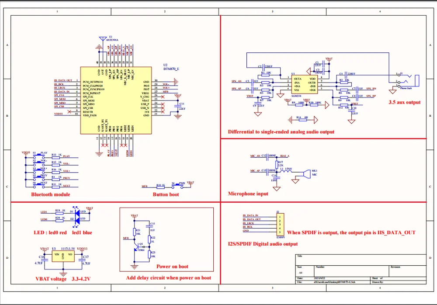Click the "Bluetooth module" section label
This screenshot has height=305, width=437.
(x=50, y=194)
